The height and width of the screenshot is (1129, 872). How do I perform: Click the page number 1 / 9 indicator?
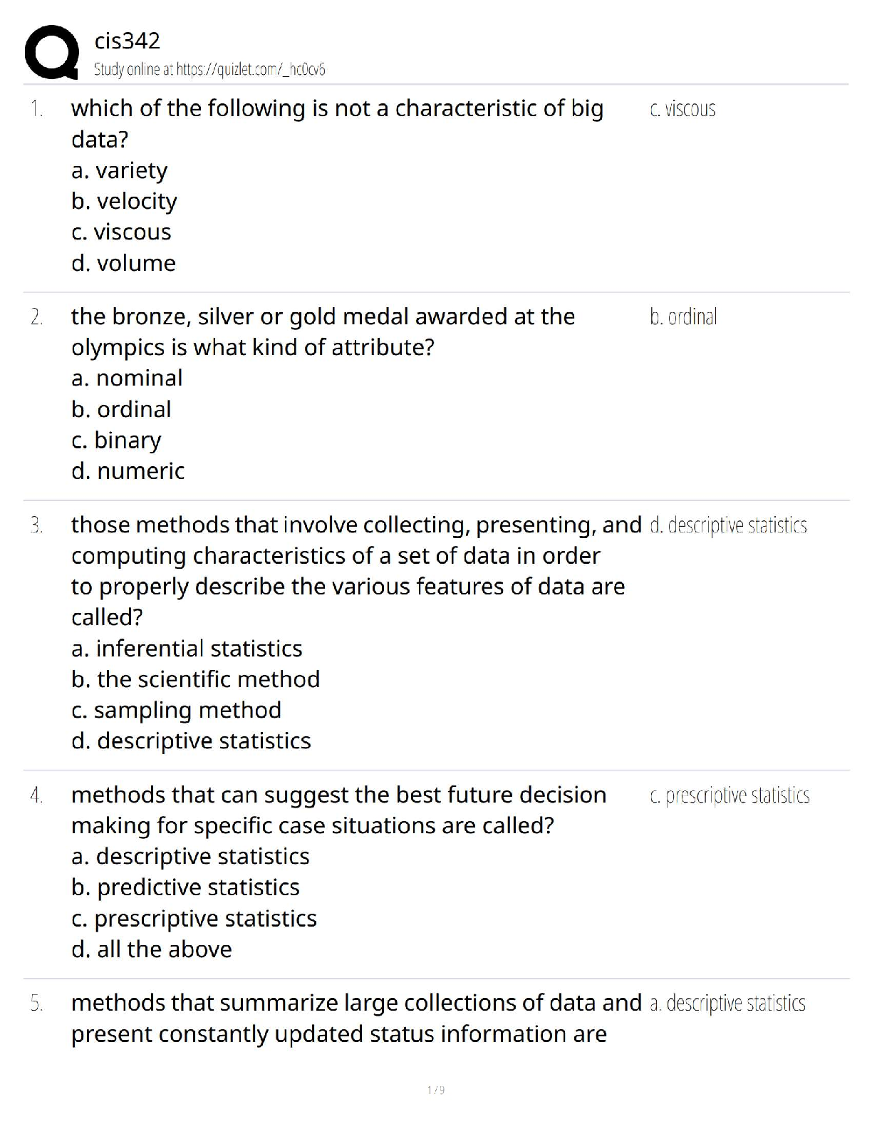(x=436, y=1090)
